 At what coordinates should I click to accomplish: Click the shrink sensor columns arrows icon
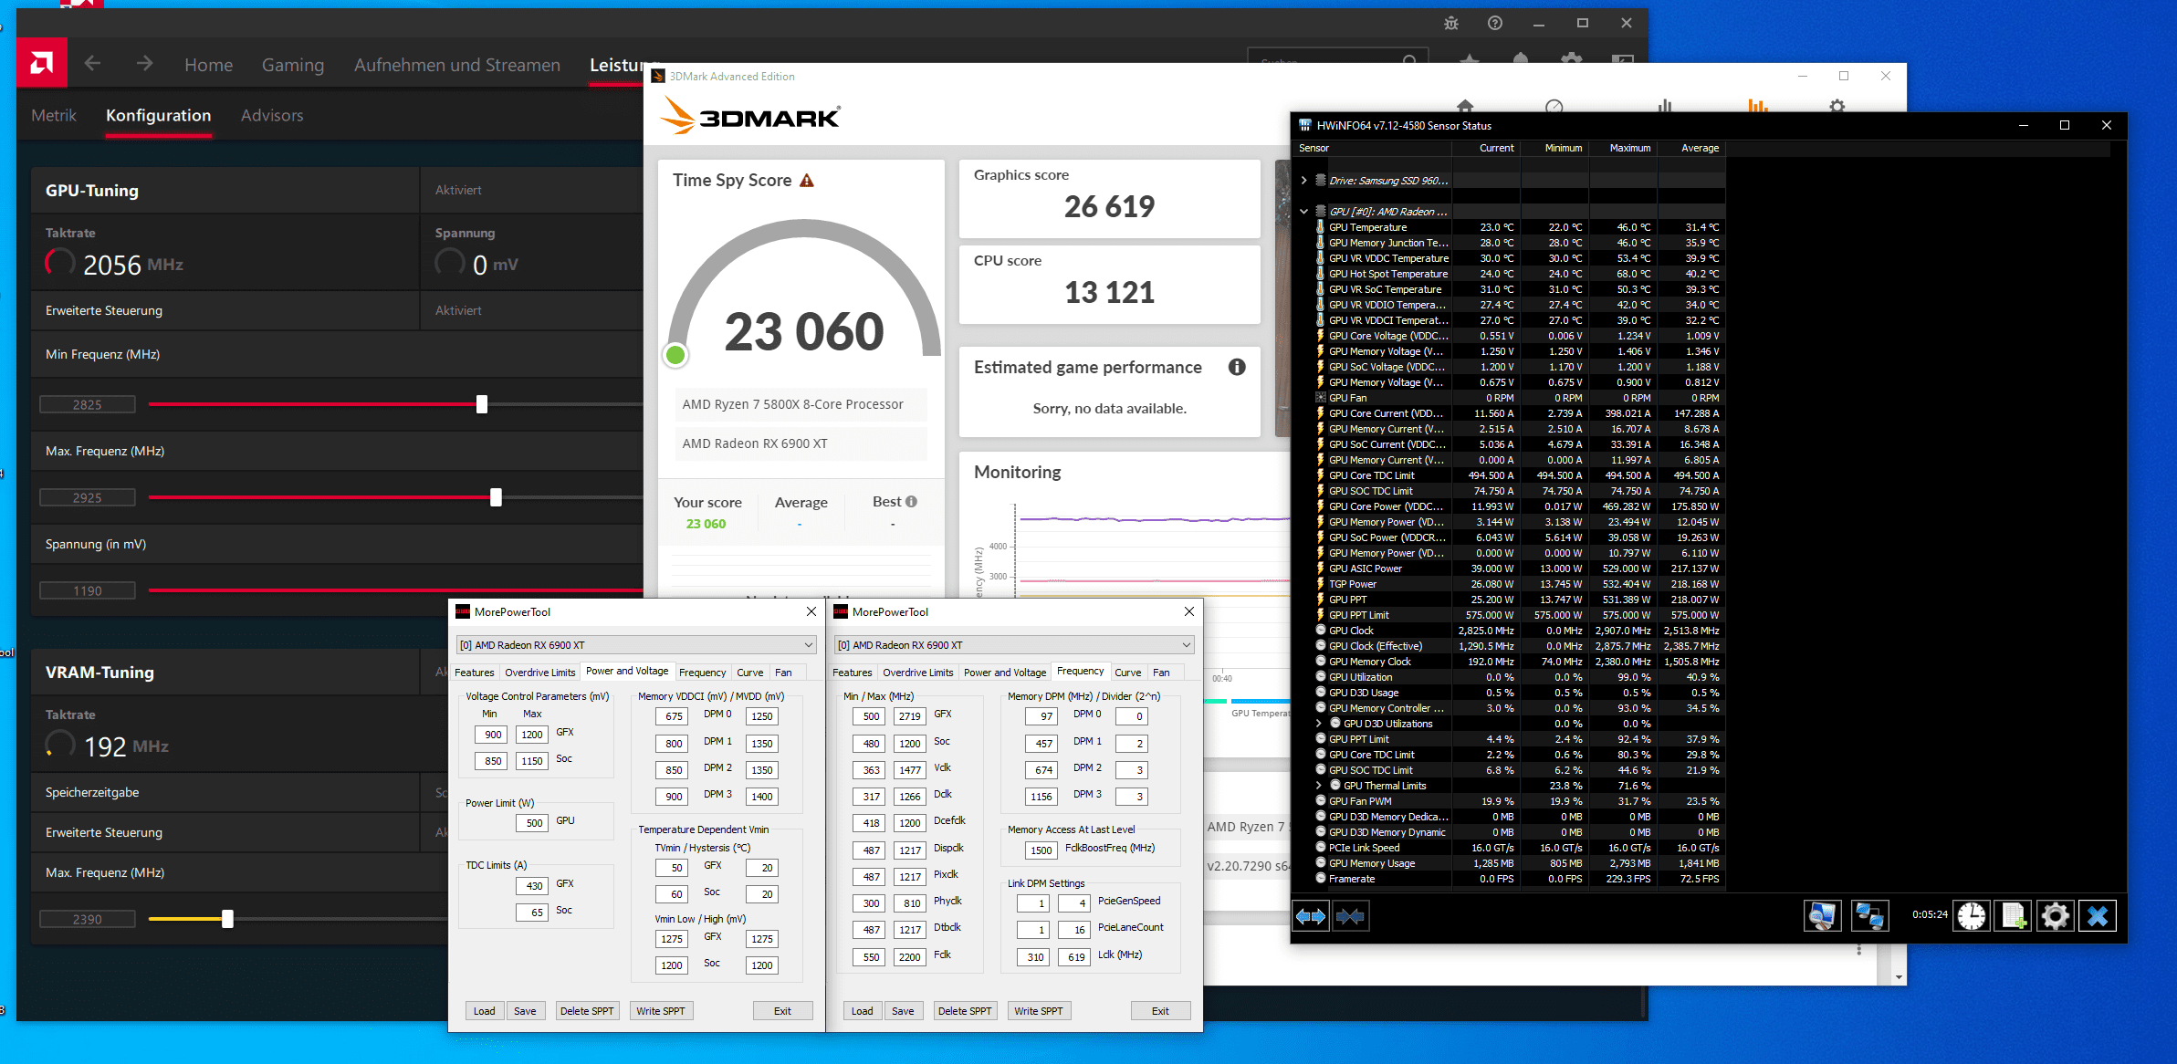[x=1350, y=916]
